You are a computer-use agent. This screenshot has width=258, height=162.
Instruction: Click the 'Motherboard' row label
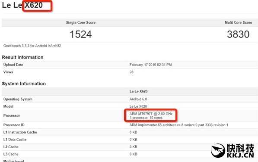click(14, 161)
